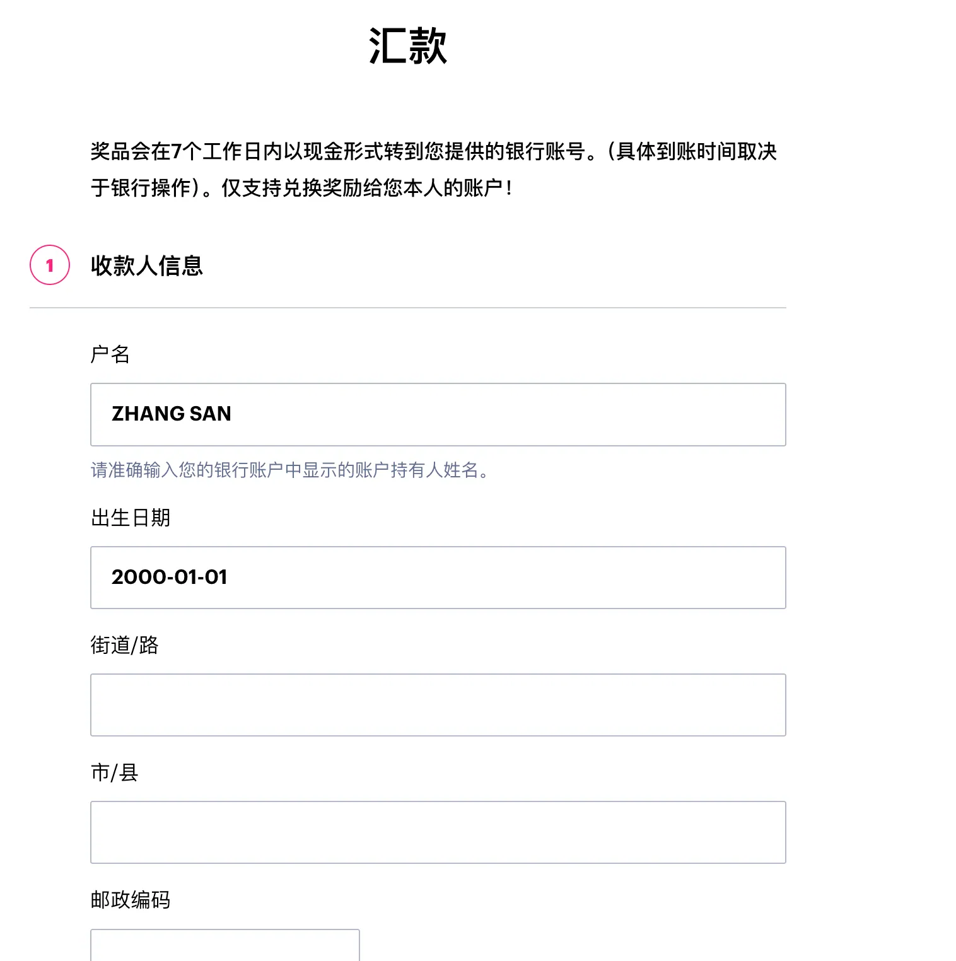Click the empty 街道/路 text field
Image resolution: width=956 pixels, height=961 pixels.
(438, 704)
